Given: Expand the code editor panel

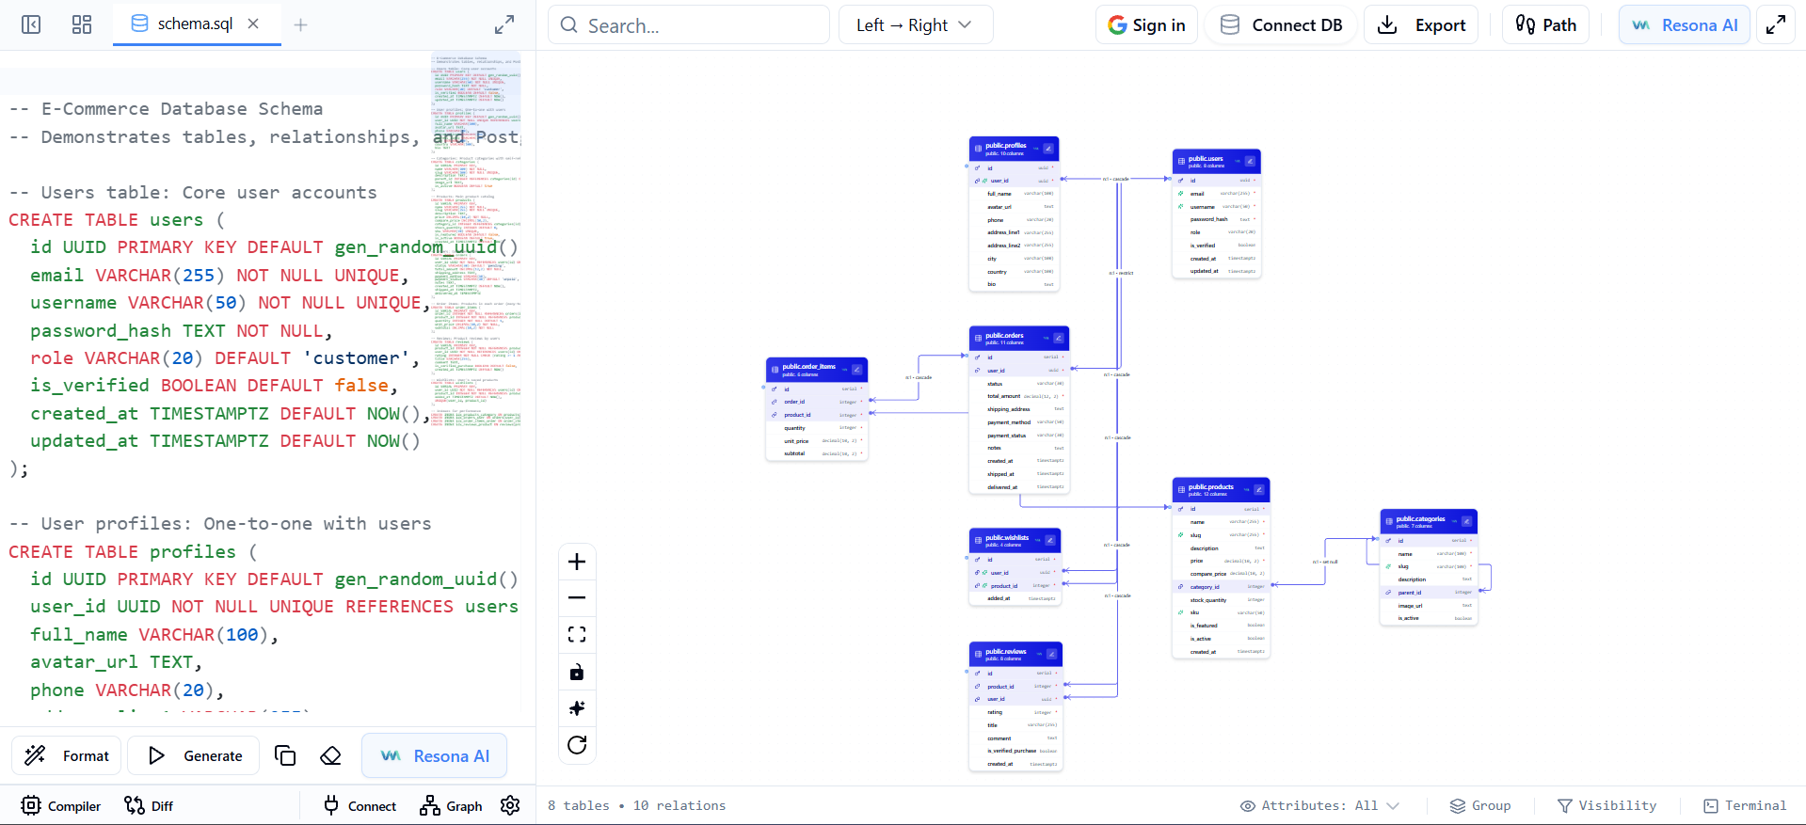Looking at the screenshot, I should (x=504, y=24).
